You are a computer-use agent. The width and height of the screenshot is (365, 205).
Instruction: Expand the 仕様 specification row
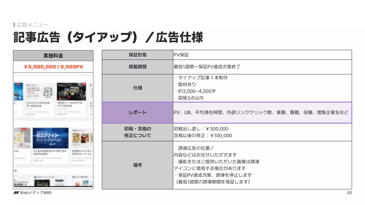137,88
